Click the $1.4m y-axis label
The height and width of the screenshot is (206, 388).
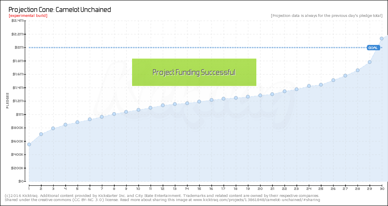[18, 88]
